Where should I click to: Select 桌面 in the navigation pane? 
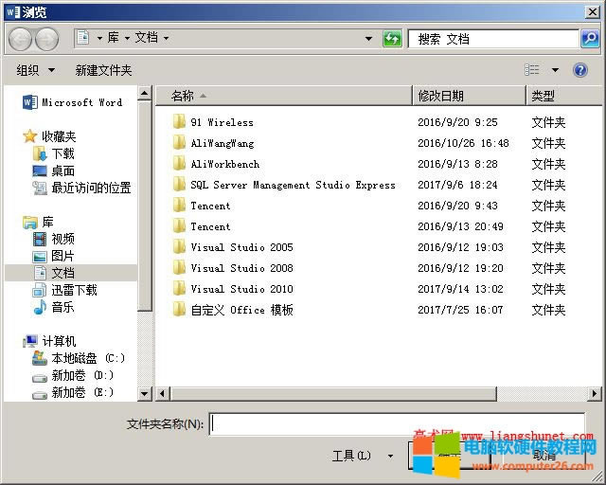tap(62, 171)
